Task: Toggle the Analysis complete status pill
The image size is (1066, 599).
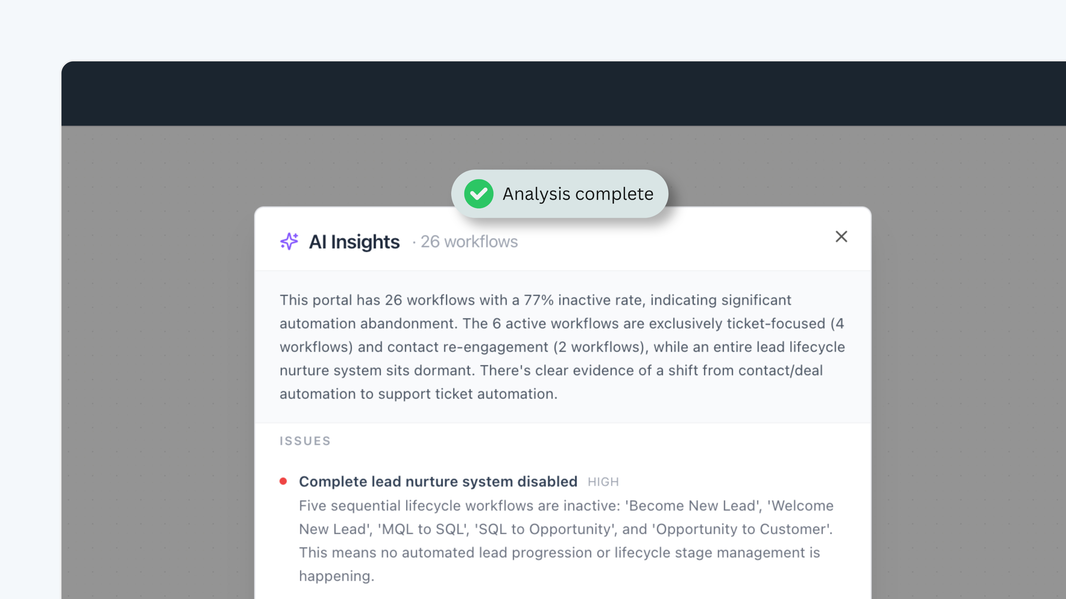Action: pyautogui.click(x=560, y=193)
